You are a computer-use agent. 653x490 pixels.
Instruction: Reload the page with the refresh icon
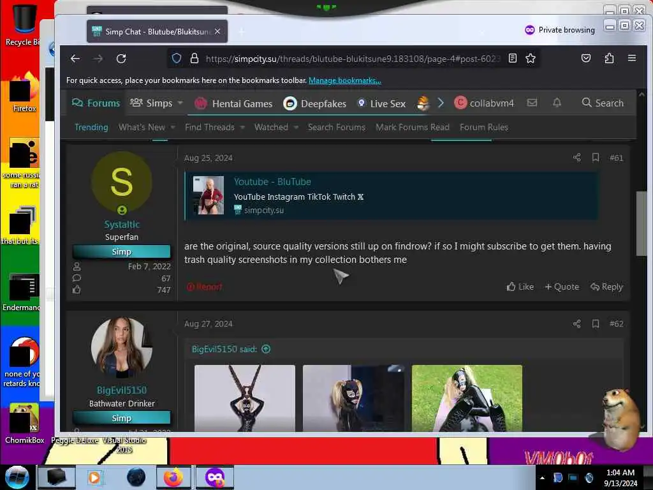click(121, 58)
